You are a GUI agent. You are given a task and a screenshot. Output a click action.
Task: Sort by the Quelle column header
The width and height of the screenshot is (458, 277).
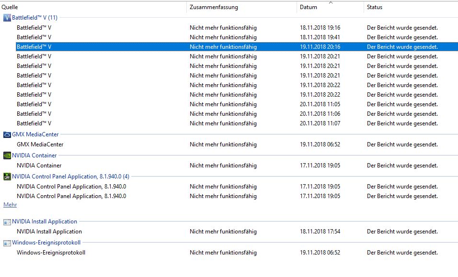pos(93,7)
